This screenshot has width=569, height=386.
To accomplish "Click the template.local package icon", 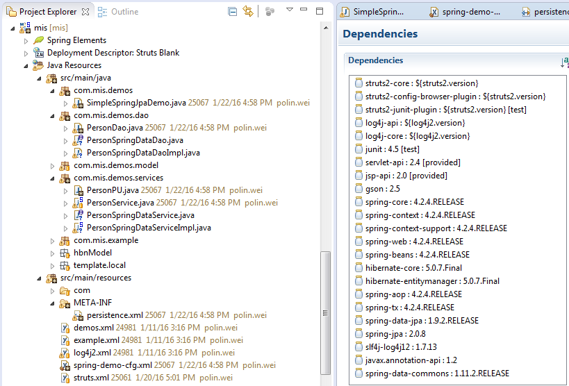I will click(65, 266).
